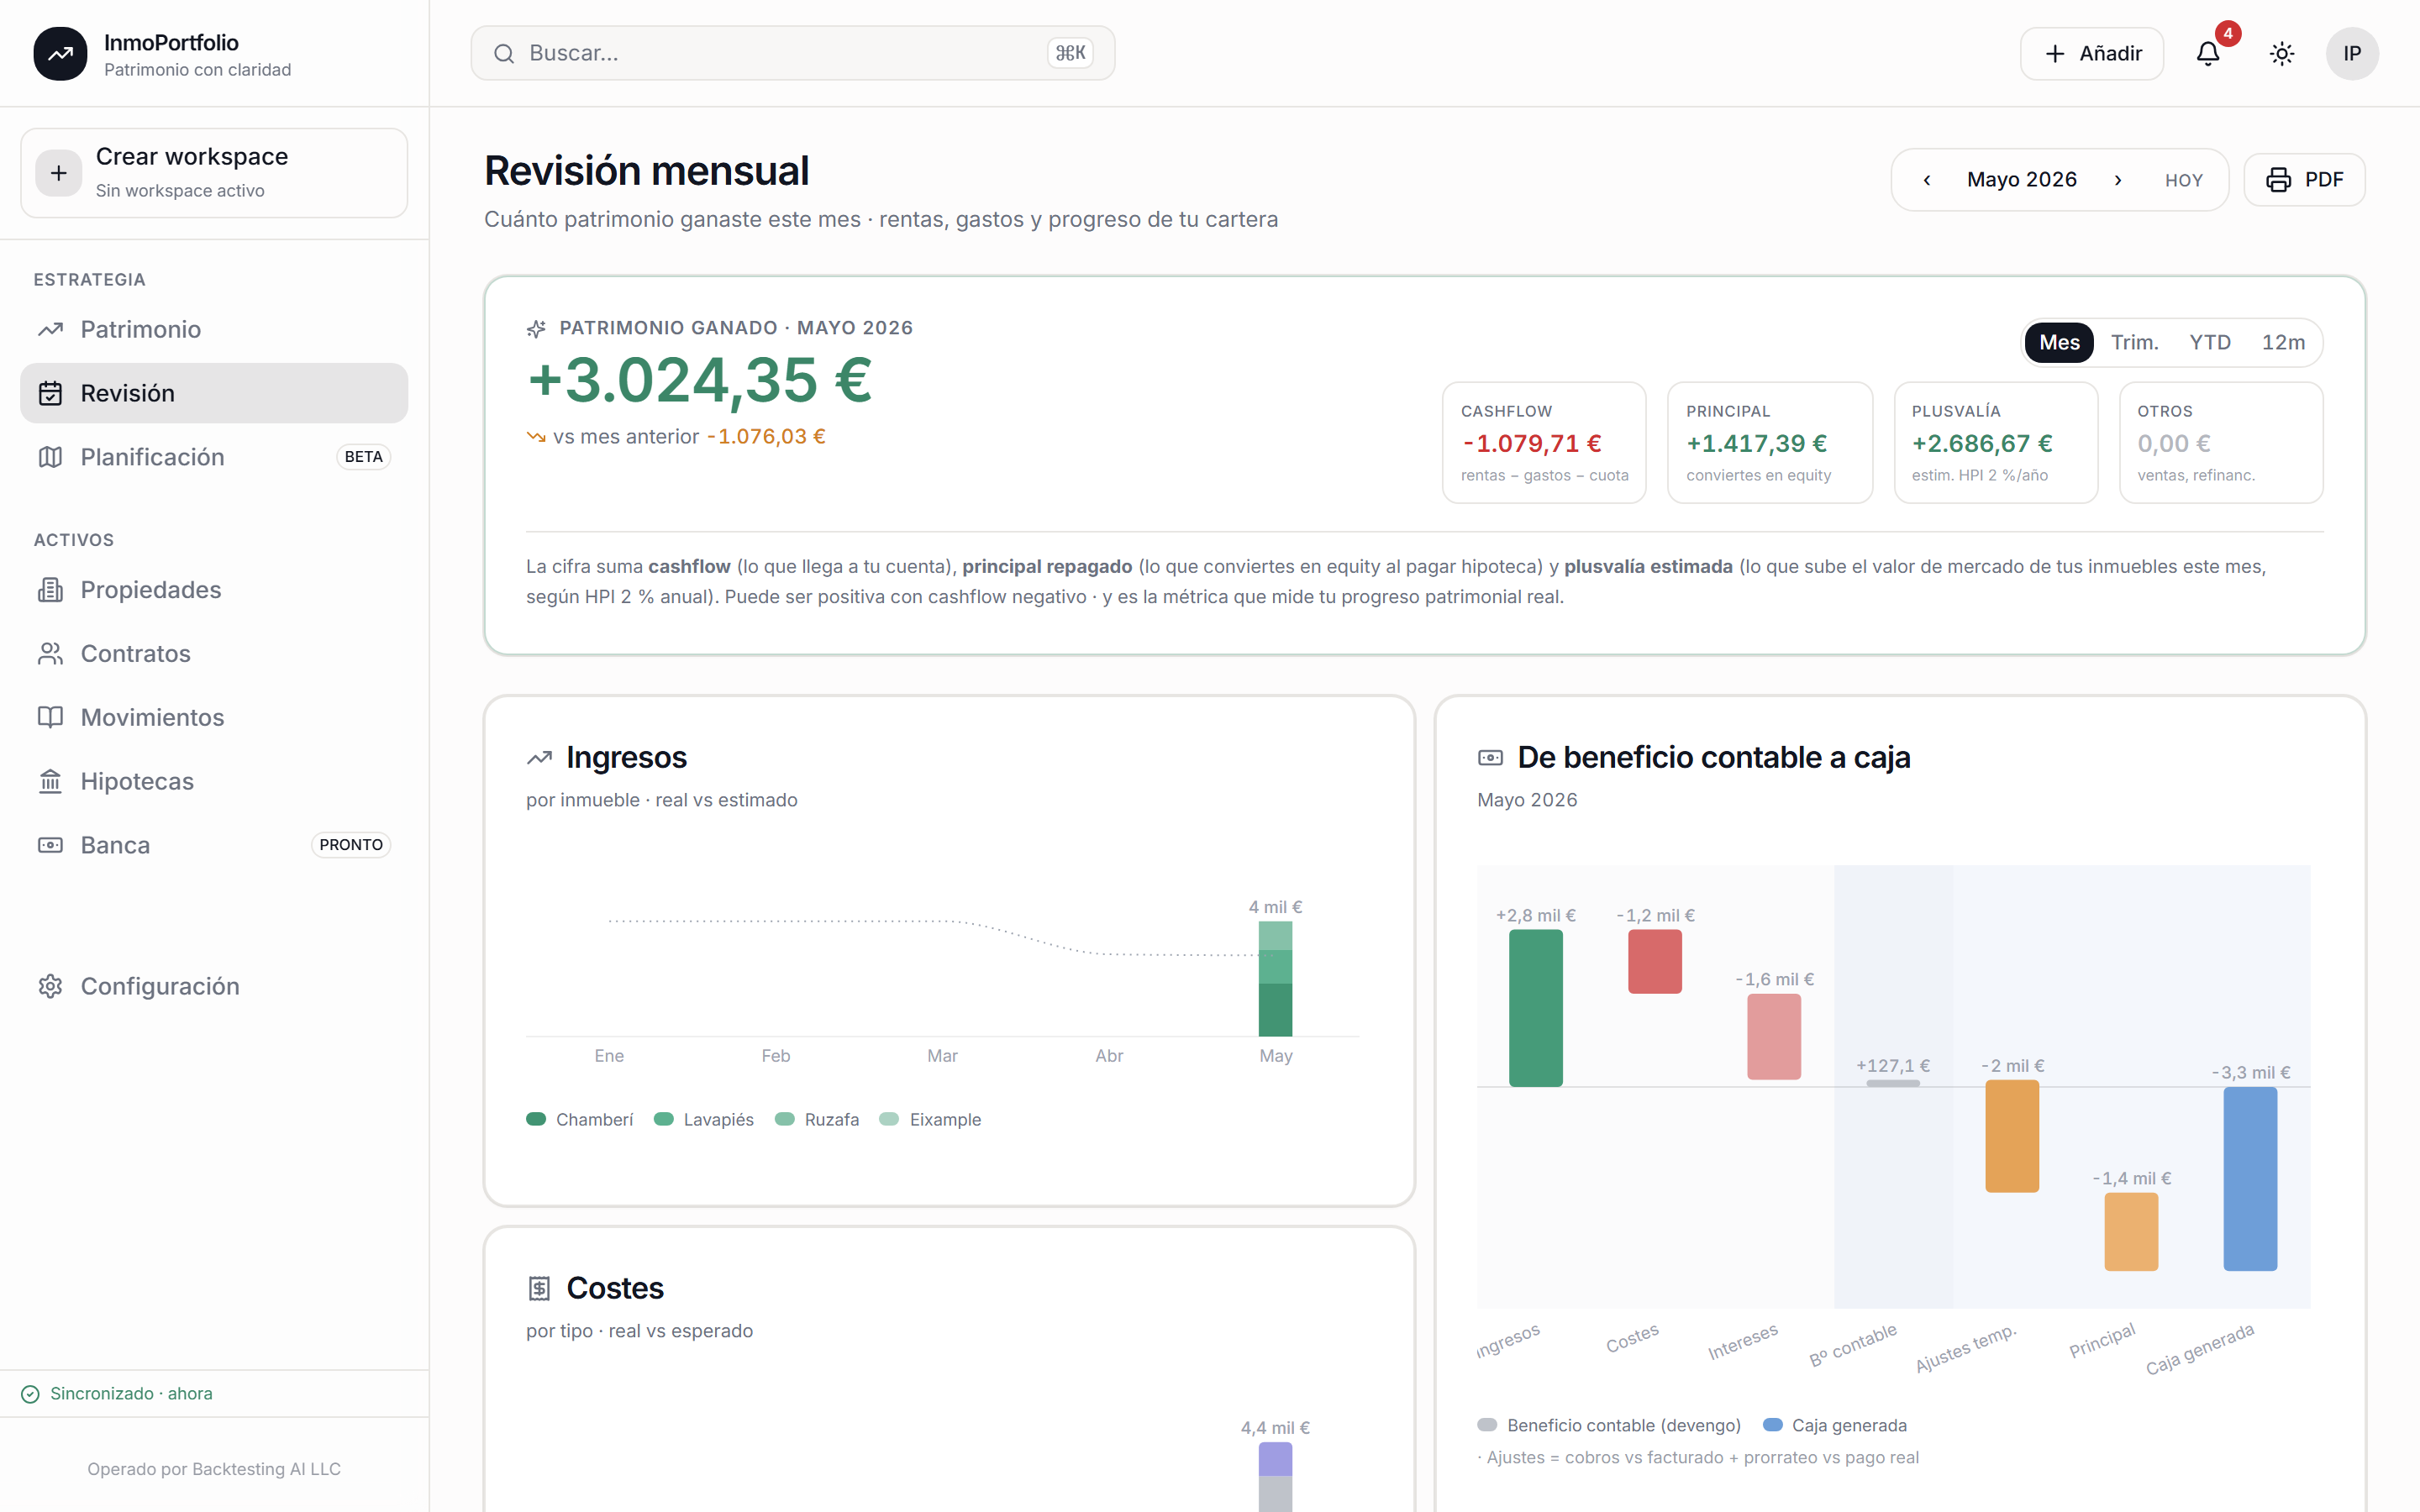Open the IP user avatar menu
Viewport: 2420px width, 1512px height.
pos(2352,54)
